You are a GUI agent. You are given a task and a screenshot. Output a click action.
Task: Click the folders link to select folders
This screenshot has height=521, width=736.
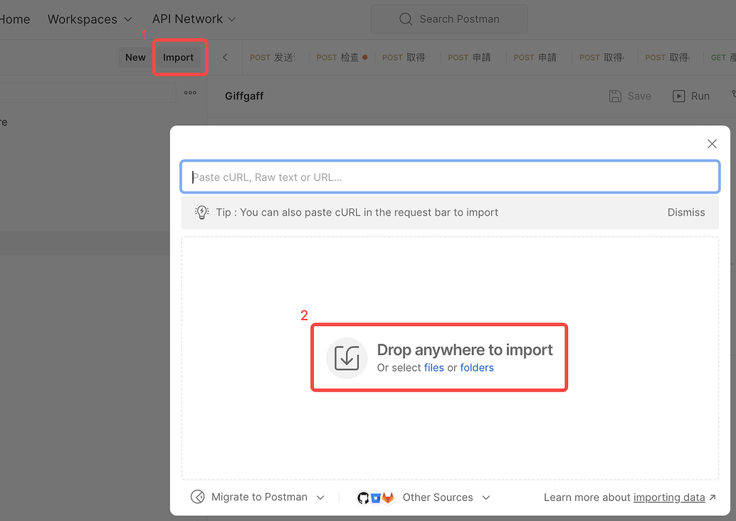477,367
